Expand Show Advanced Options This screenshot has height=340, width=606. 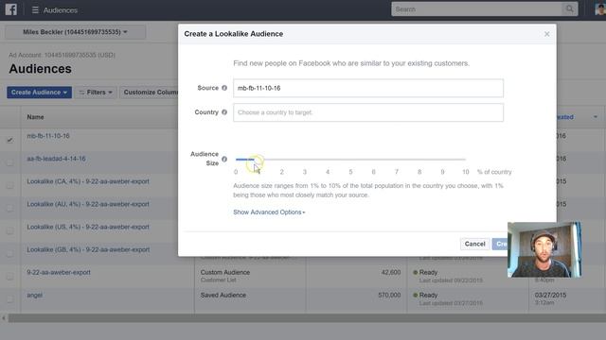(269, 212)
